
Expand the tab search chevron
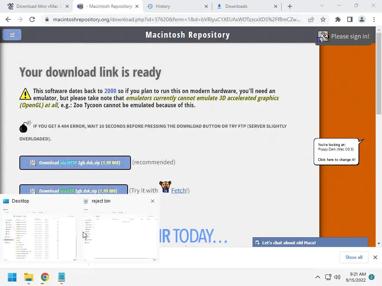point(322,5)
